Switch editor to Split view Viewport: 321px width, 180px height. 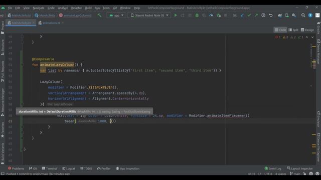[293, 30]
